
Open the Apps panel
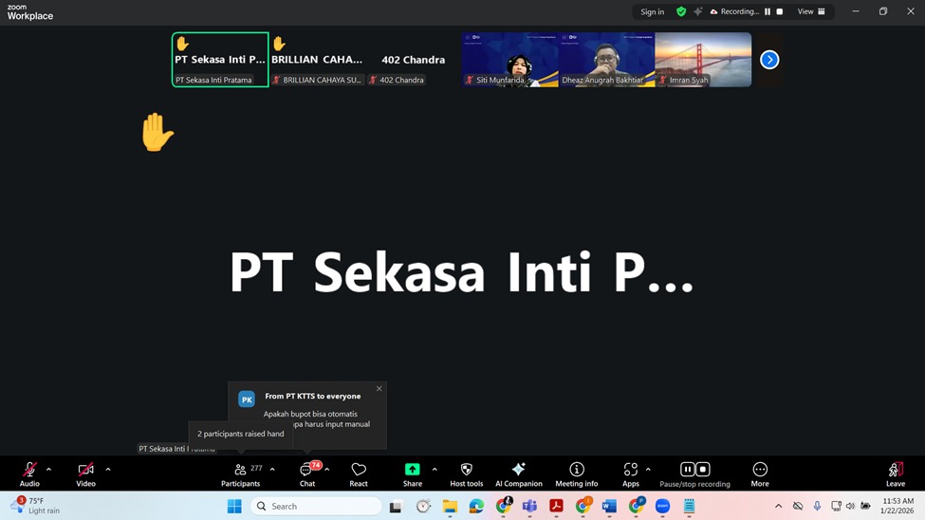click(631, 474)
